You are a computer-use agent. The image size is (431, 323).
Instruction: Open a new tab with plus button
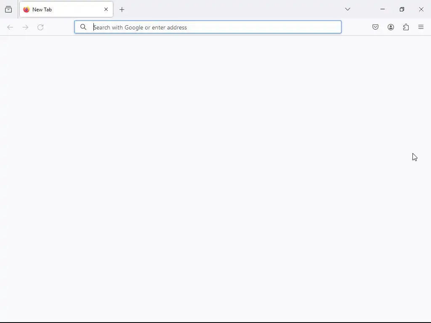point(122,10)
